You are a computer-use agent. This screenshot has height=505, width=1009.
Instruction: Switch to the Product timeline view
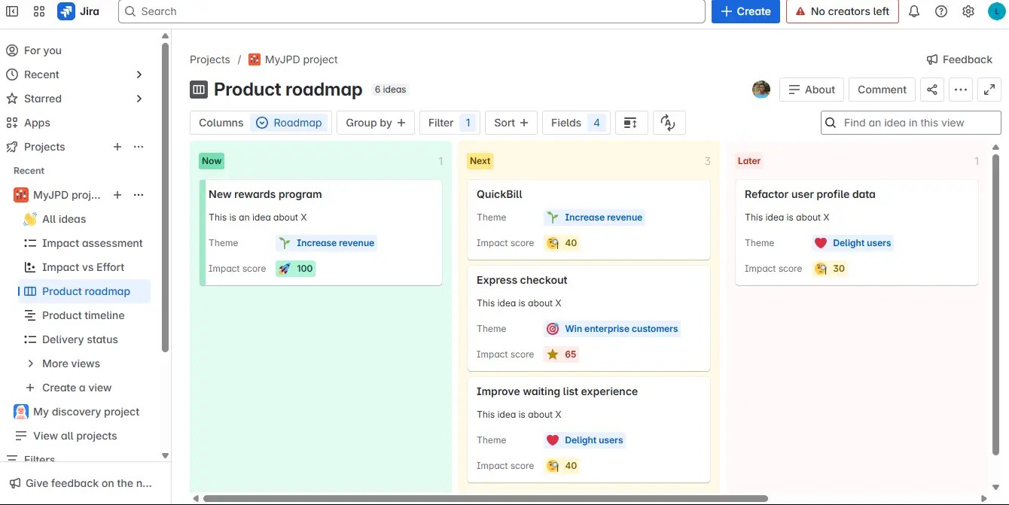click(84, 315)
